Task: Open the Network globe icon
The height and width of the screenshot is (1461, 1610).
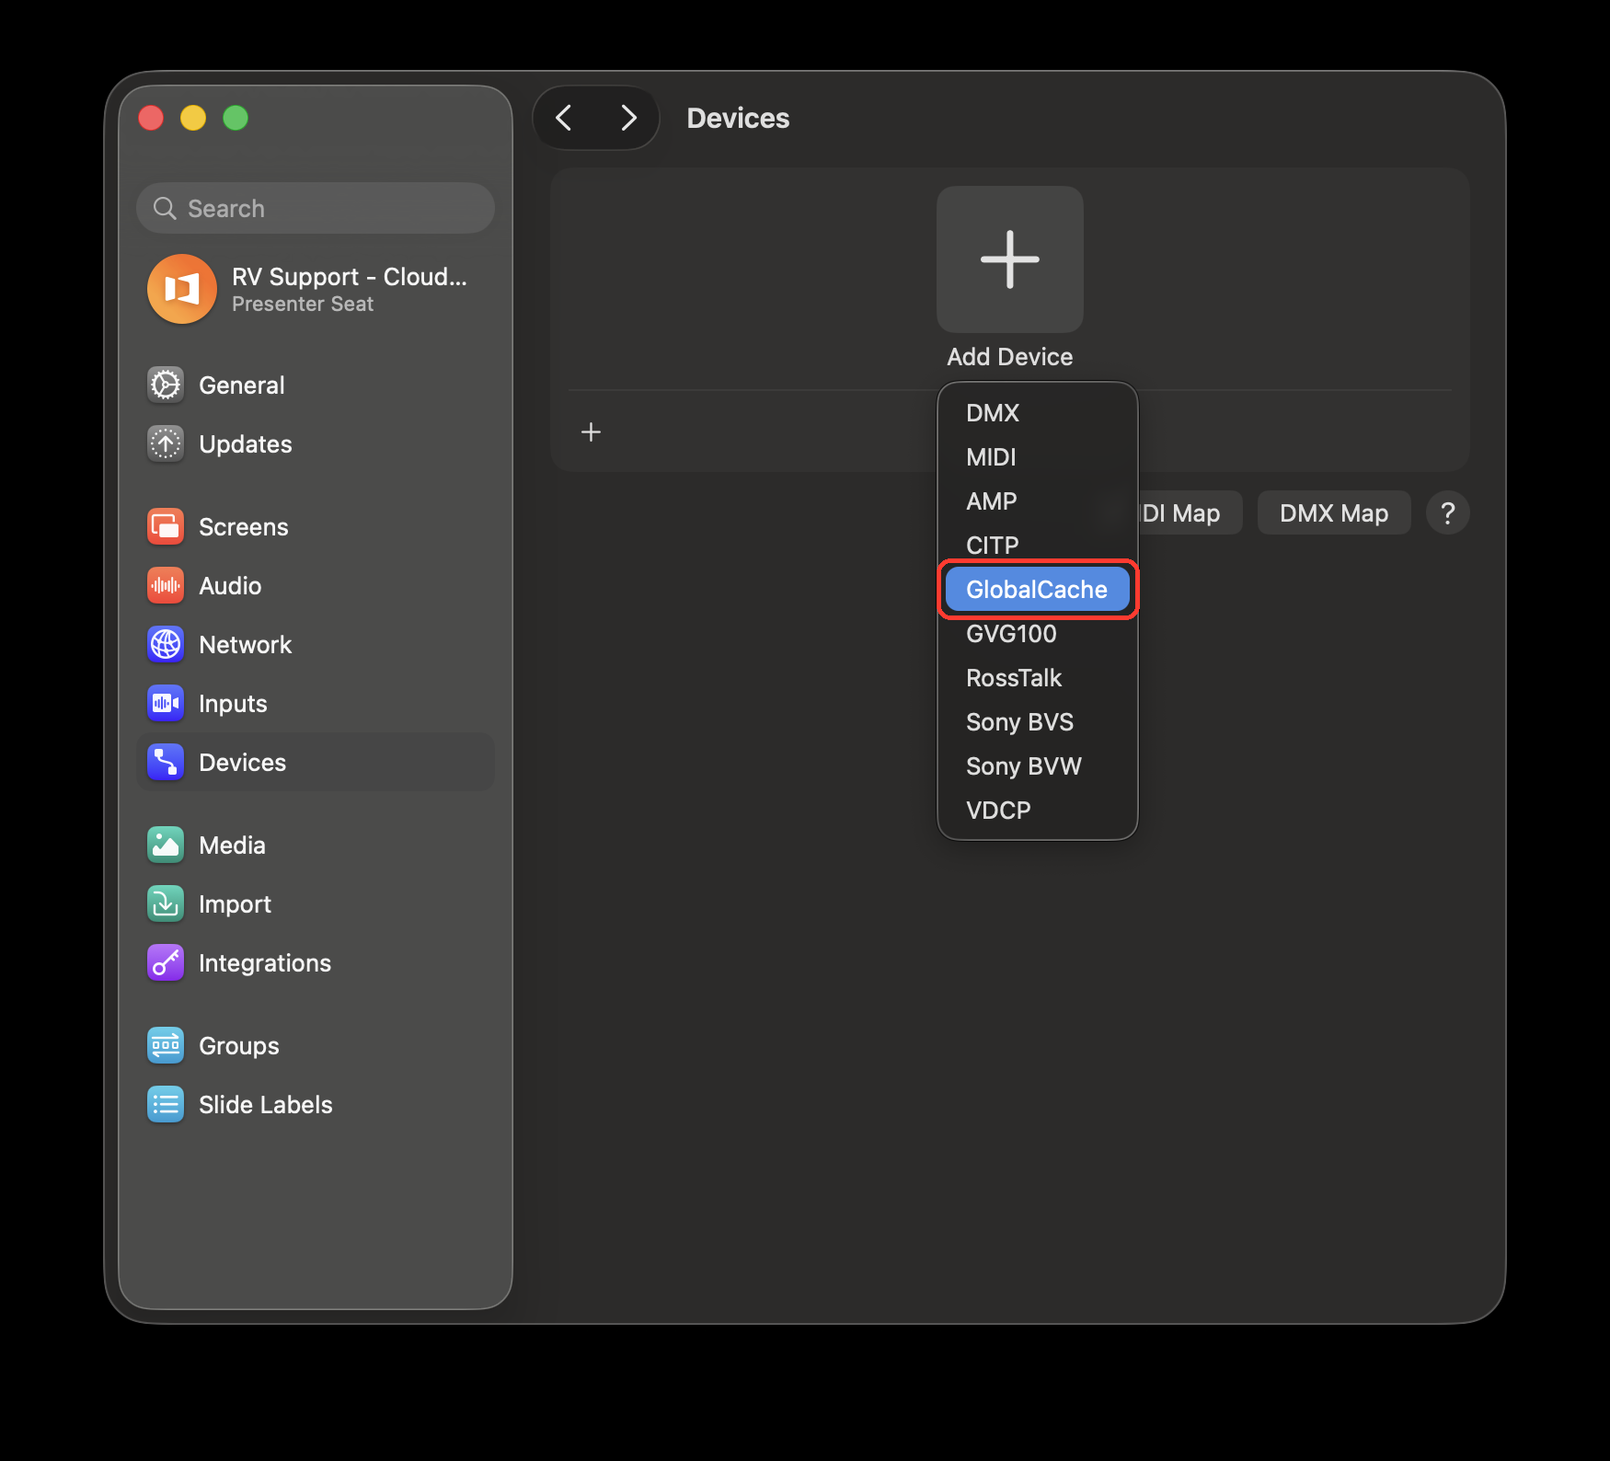Action: 166,644
